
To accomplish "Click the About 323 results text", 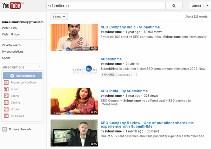I will (x=196, y=17).
